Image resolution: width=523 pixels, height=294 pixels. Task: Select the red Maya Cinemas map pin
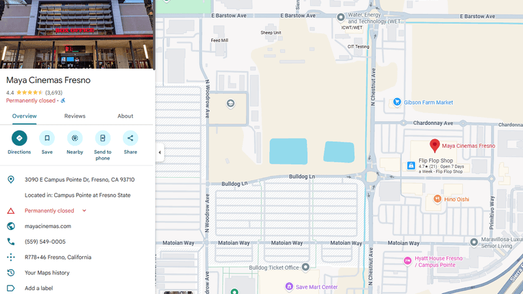435,146
